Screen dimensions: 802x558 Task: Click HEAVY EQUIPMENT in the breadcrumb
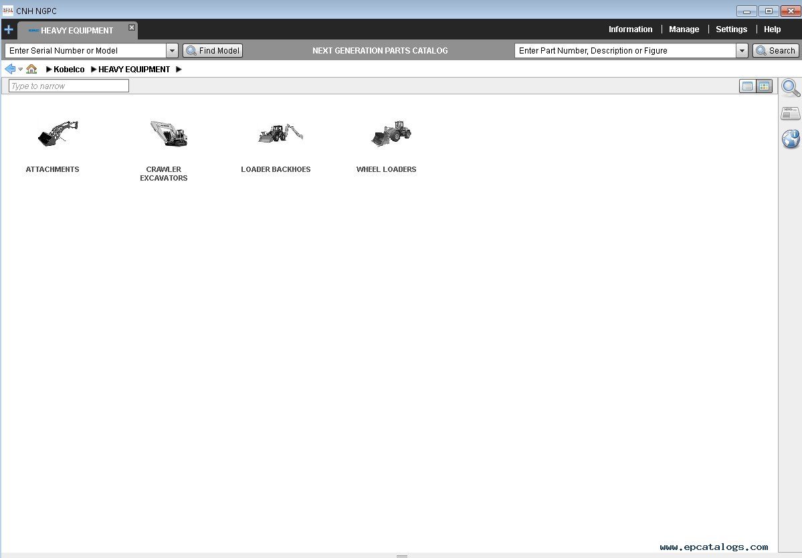pyautogui.click(x=134, y=70)
